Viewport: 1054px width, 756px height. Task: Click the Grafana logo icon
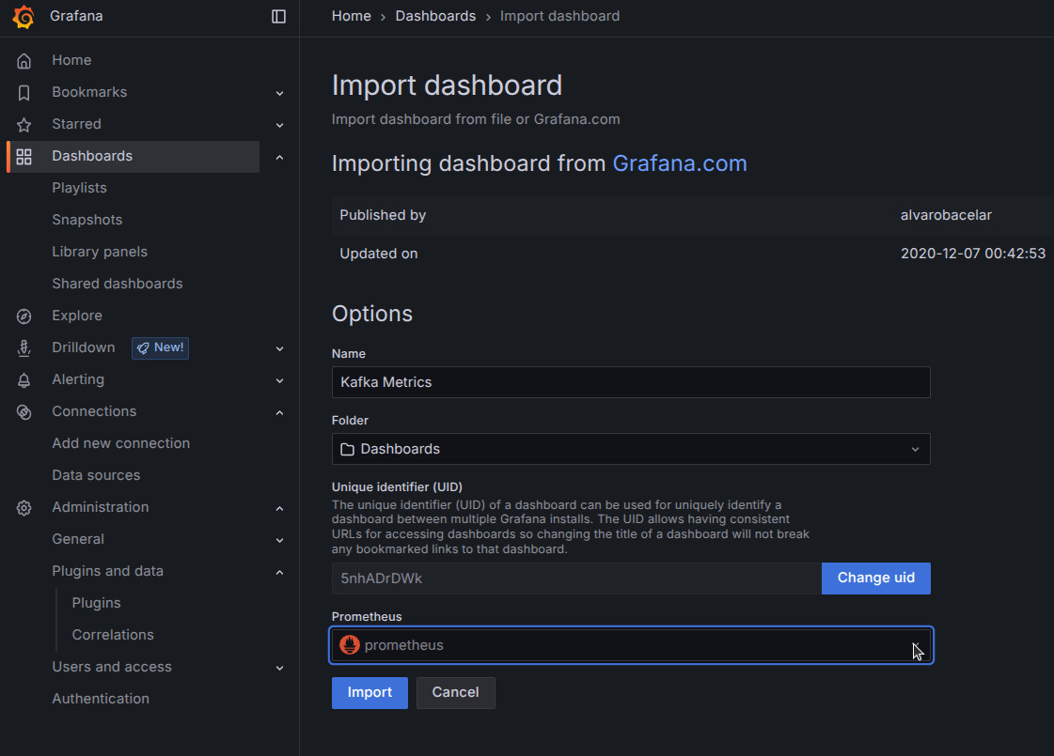24,16
